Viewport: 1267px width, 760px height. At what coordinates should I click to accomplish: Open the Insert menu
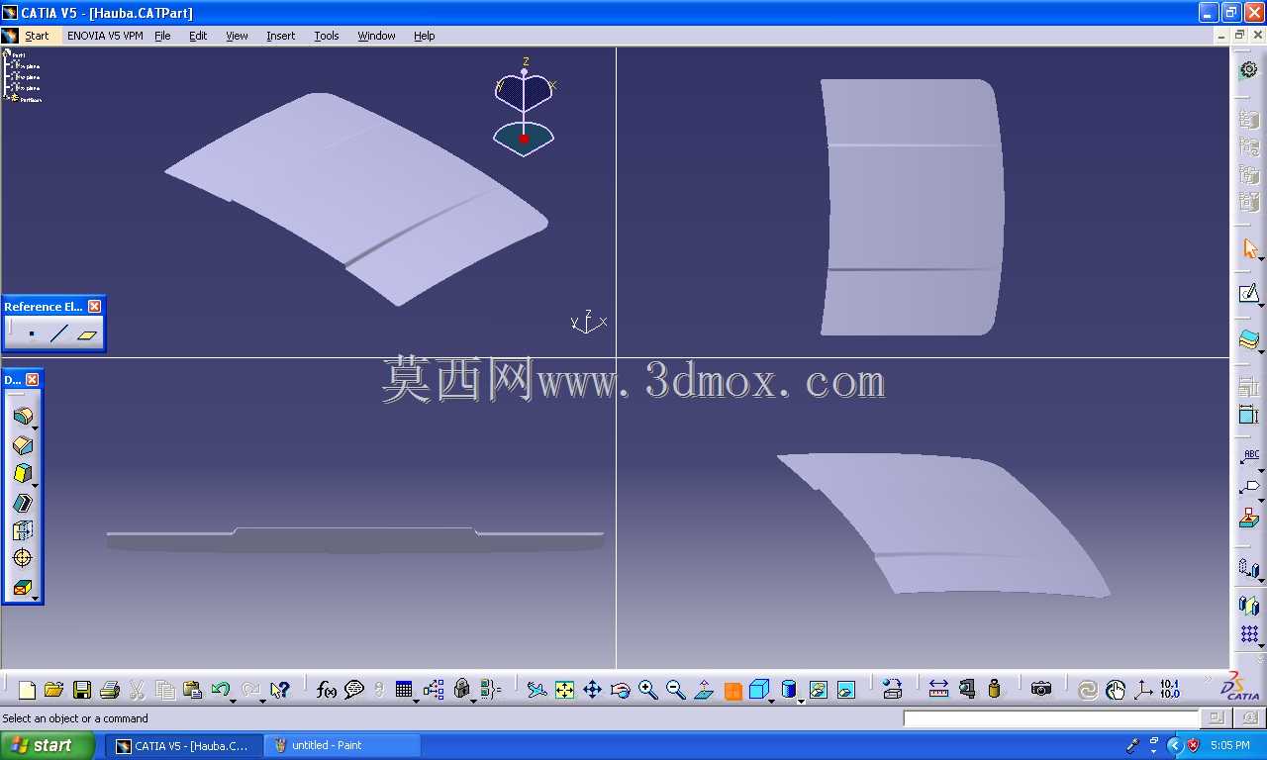pyautogui.click(x=280, y=36)
